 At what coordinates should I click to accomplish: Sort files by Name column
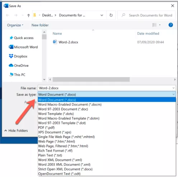point(57,34)
